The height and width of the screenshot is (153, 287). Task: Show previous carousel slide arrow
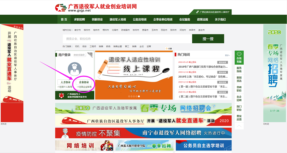point(99,76)
